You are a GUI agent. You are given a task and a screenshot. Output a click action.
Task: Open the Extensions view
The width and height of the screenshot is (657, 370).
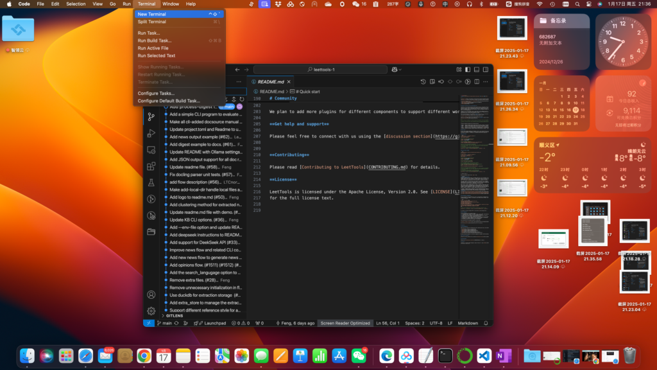(x=151, y=166)
